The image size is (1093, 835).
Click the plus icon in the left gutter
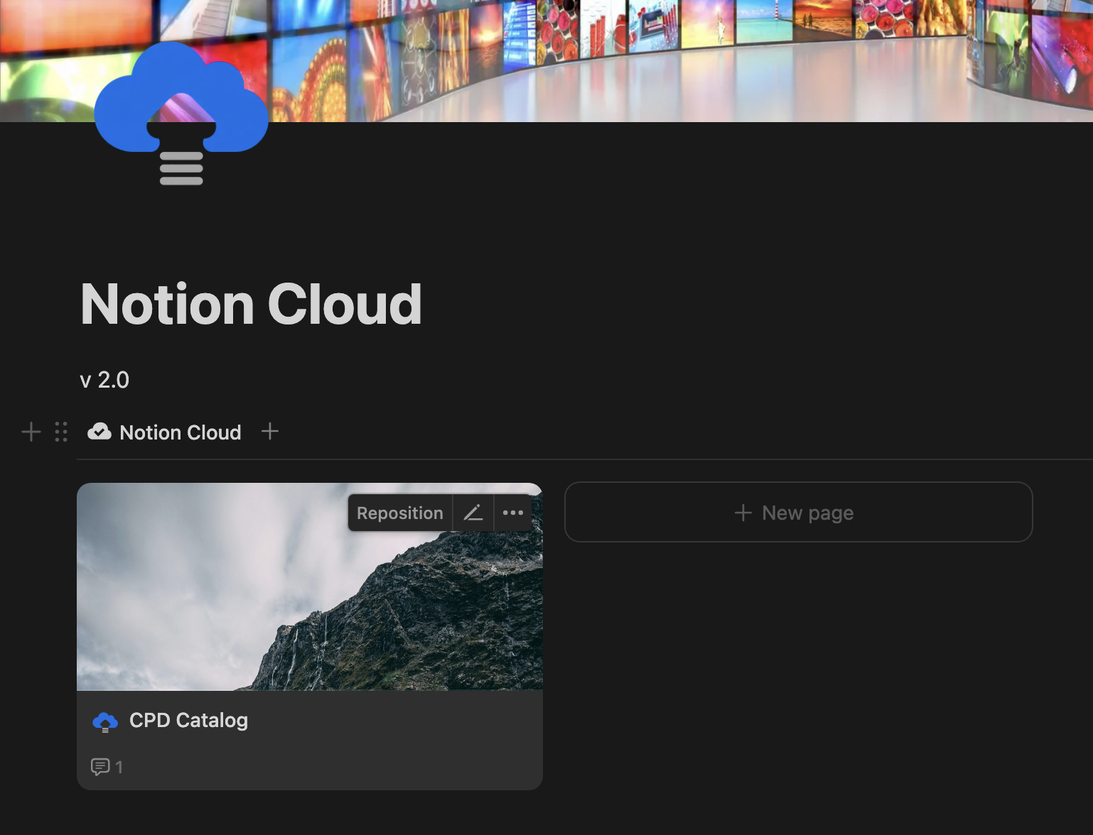(x=31, y=431)
